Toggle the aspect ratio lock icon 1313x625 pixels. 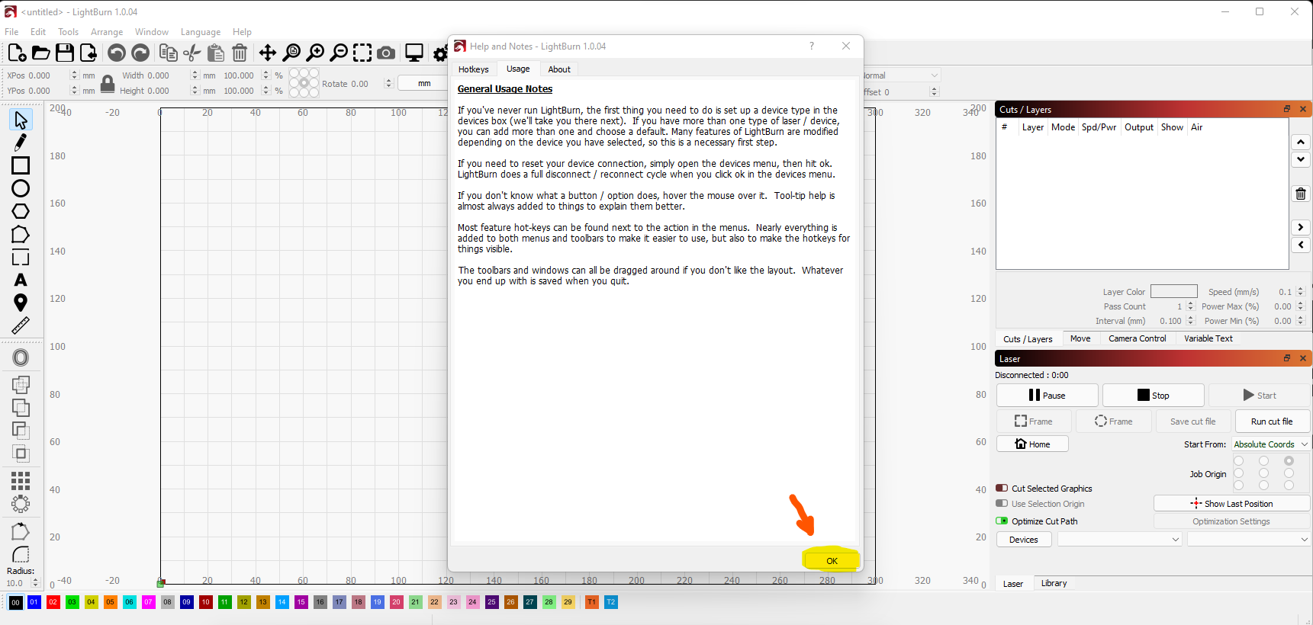pos(108,83)
